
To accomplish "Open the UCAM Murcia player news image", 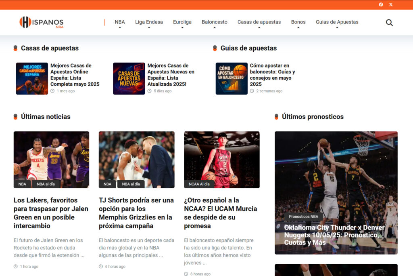I will tap(222, 160).
